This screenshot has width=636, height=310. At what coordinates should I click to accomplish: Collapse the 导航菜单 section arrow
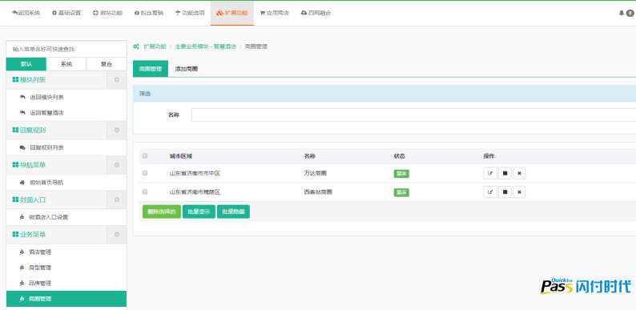[x=117, y=165]
